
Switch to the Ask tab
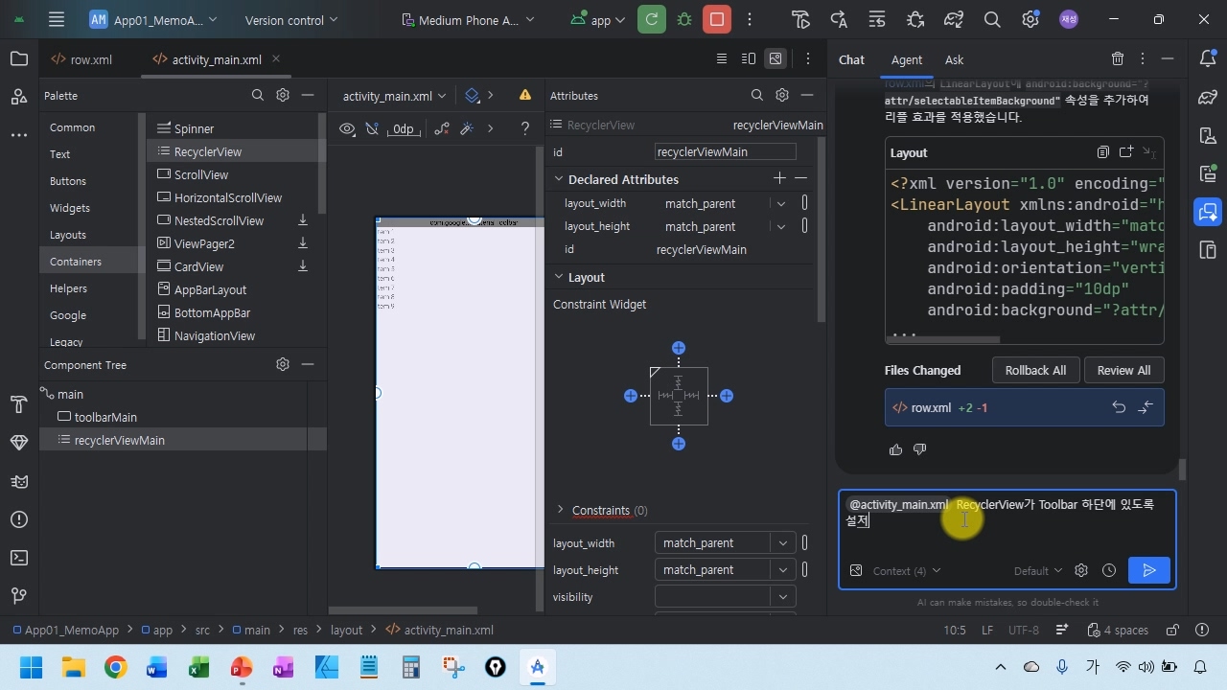[x=954, y=59]
